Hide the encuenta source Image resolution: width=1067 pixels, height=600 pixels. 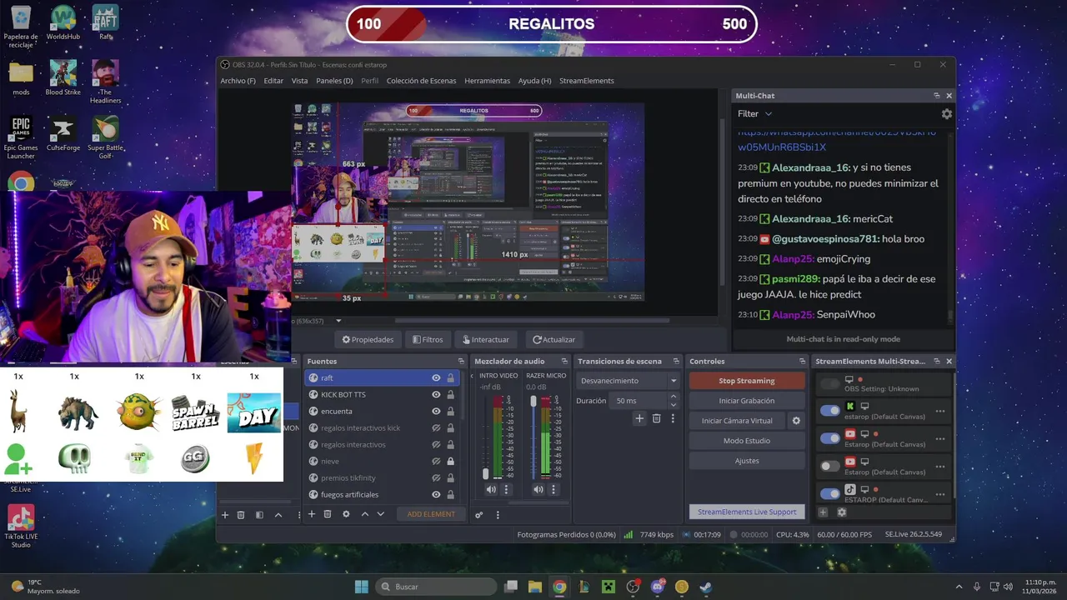[436, 411]
